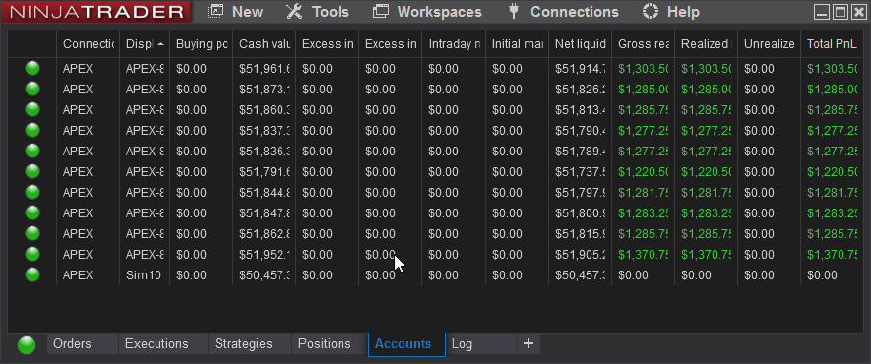Image resolution: width=871 pixels, height=364 pixels.
Task: Click the $51,800 Net liquidation cell
Action: tap(580, 213)
